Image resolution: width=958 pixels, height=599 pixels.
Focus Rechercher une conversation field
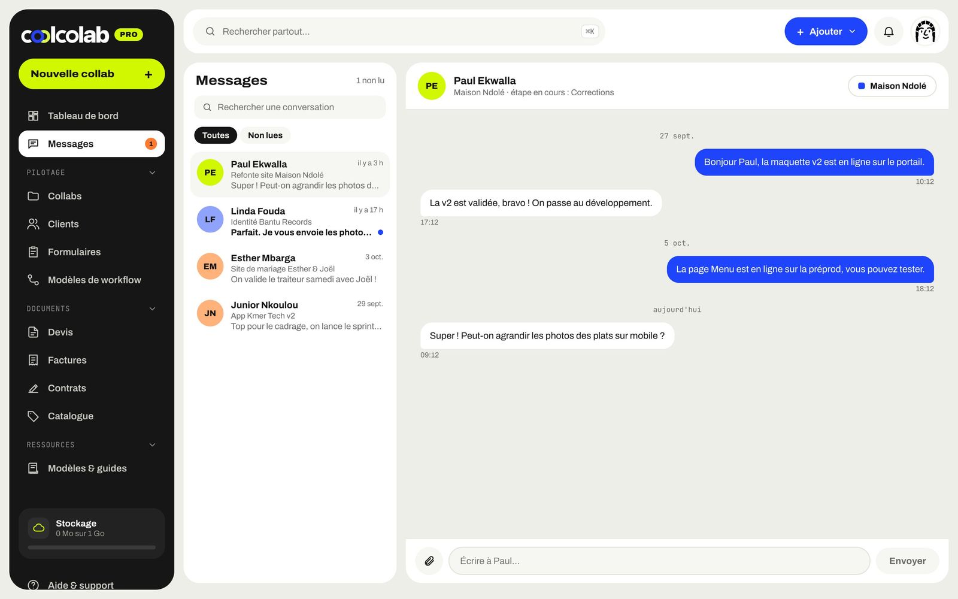(x=290, y=107)
